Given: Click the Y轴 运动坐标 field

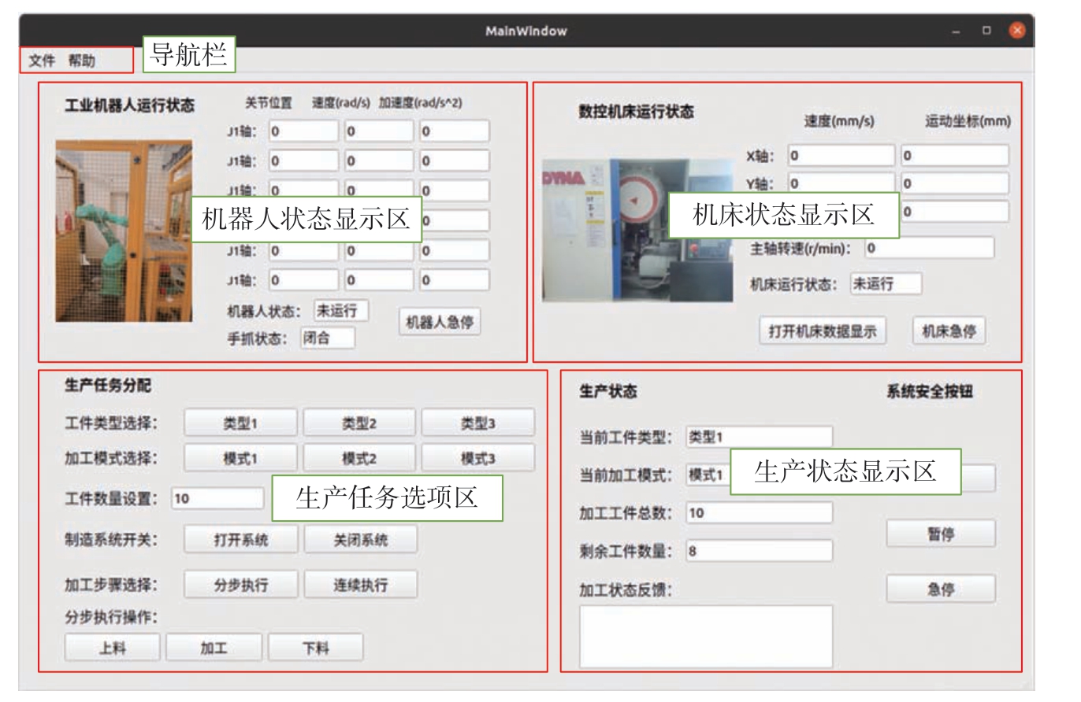Looking at the screenshot, I should 955,183.
